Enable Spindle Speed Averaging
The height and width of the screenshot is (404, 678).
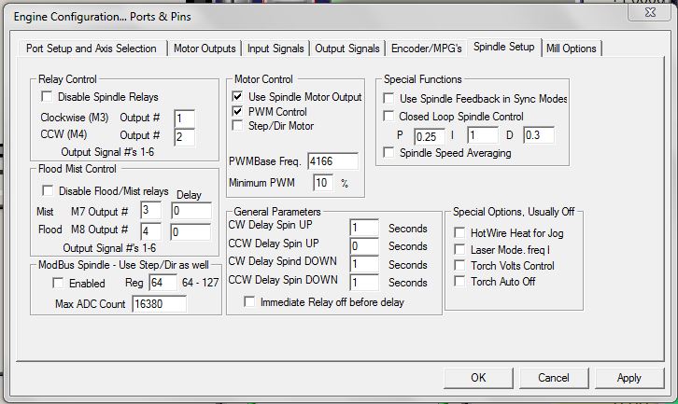point(390,153)
